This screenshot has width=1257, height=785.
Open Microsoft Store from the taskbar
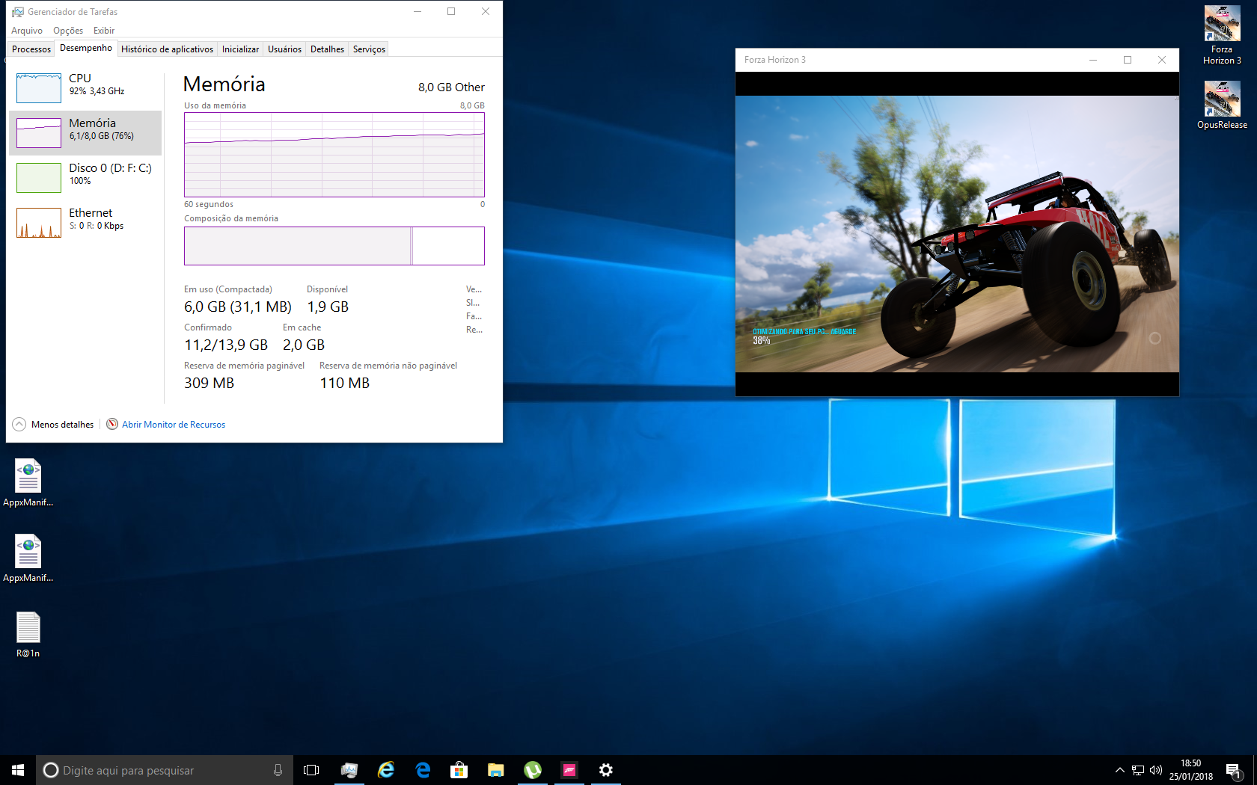(459, 770)
